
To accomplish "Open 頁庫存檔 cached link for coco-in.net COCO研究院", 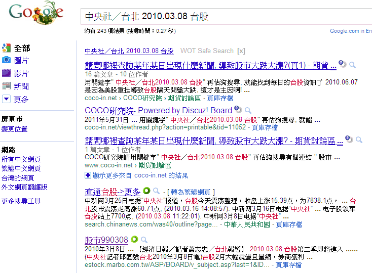I will click(220, 98).
